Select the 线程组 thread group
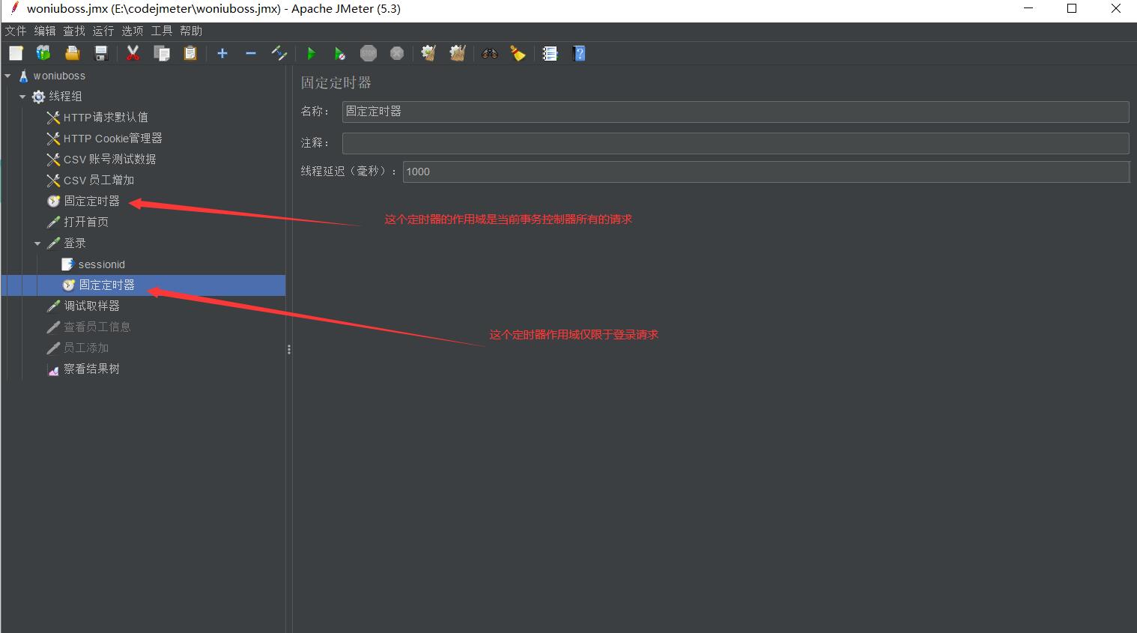 [65, 97]
